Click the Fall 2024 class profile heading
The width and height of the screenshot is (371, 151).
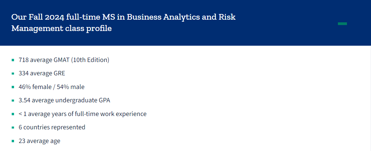123,23
